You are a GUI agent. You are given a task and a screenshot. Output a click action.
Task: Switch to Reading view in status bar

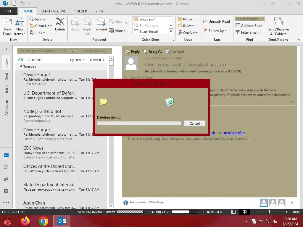244,212
